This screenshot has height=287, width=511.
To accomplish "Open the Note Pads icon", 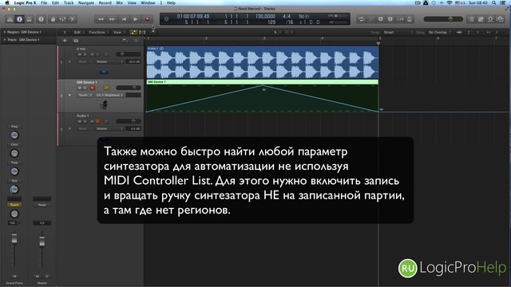I will 481,19.
